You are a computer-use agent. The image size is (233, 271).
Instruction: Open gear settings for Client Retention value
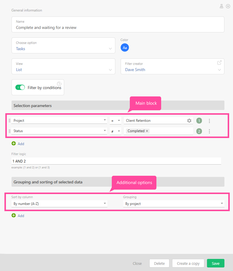(x=189, y=121)
